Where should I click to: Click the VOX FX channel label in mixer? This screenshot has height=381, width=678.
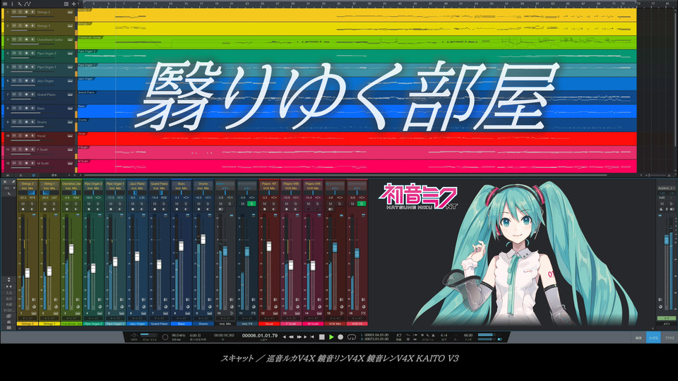click(357, 324)
